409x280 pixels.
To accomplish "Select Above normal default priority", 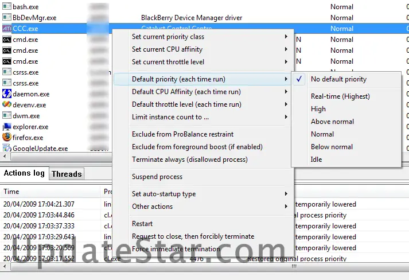I will point(346,122).
